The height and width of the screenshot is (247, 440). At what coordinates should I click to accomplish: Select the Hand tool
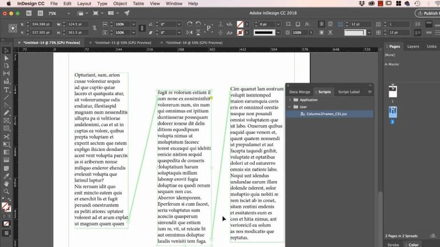tap(6, 184)
